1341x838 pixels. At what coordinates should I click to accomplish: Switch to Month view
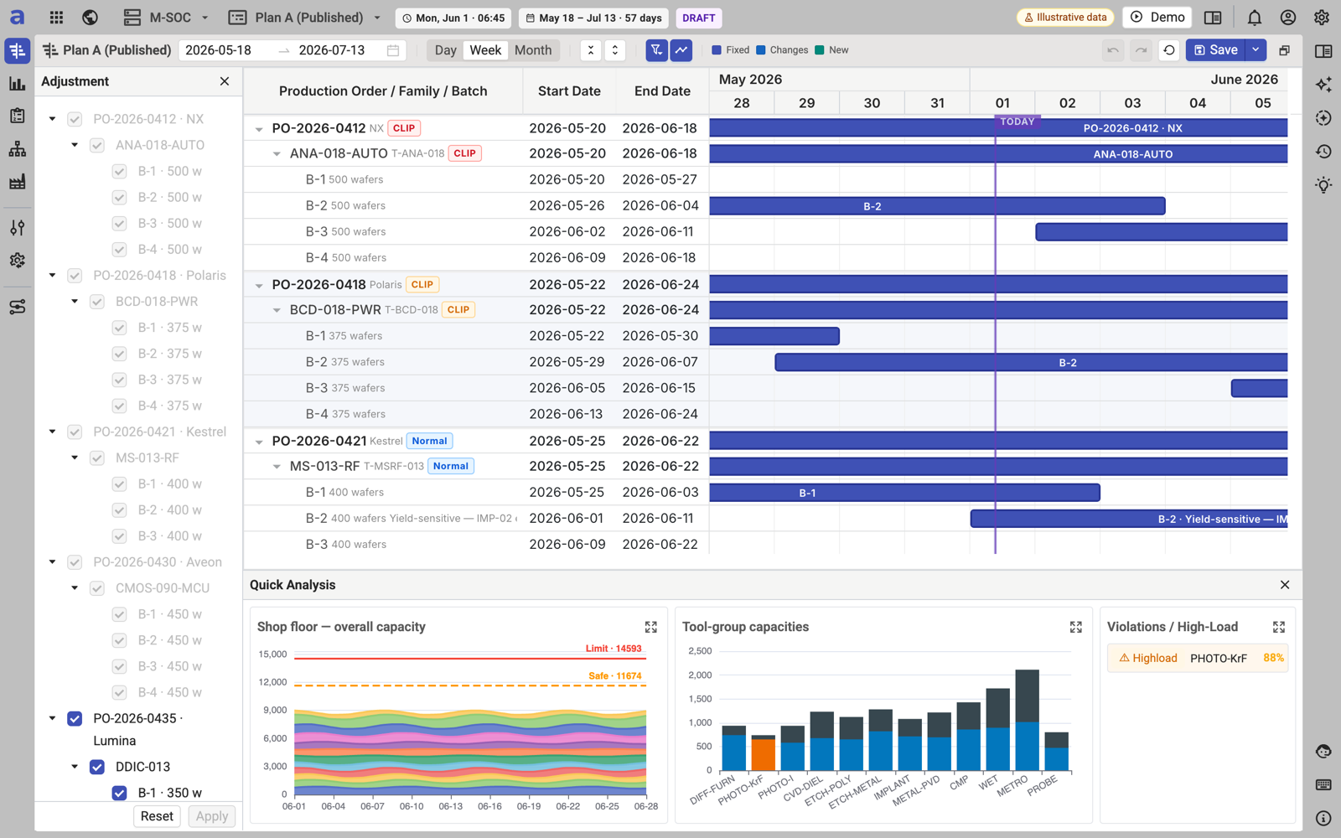click(x=533, y=50)
